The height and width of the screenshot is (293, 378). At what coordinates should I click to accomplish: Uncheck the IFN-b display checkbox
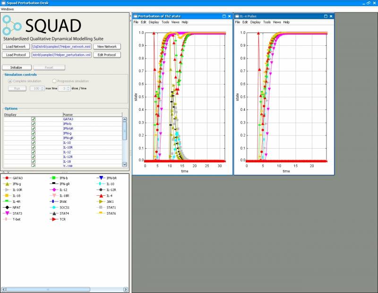[x=33, y=124]
